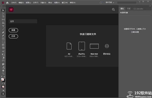Select the Free Transform tool
This screenshot has width=152, height=98.
click(3, 54)
